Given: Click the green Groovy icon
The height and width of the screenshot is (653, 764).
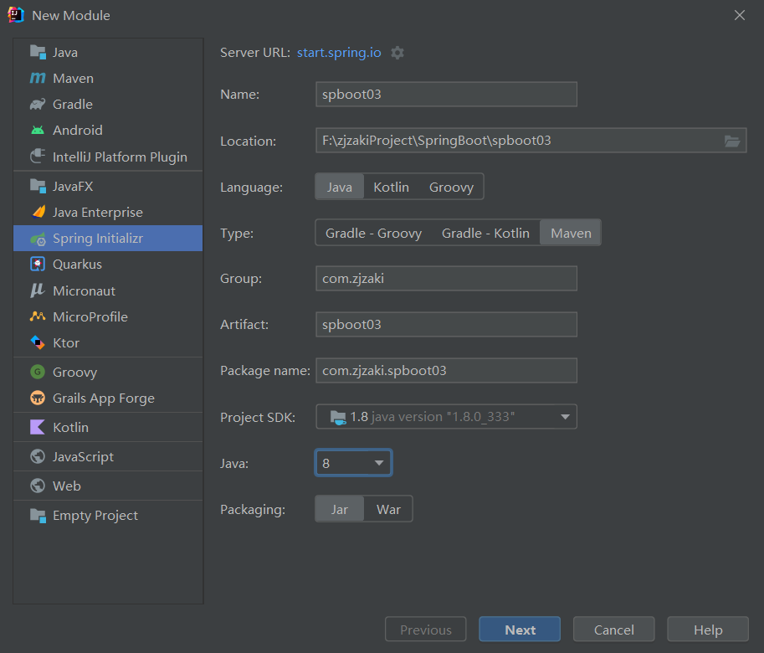Looking at the screenshot, I should [x=38, y=372].
